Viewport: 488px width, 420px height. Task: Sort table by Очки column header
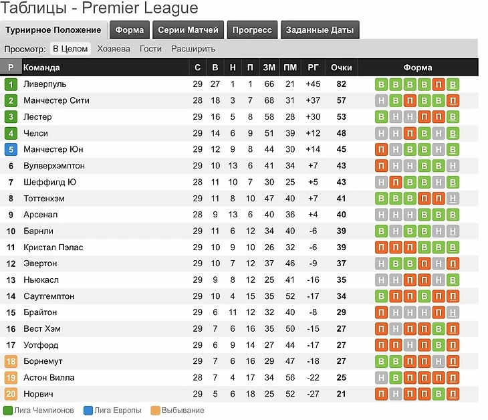[x=342, y=68]
